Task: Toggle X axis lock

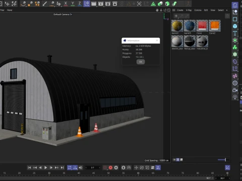Action: click(x=66, y=4)
